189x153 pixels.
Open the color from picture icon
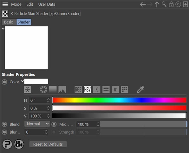tap(62, 89)
